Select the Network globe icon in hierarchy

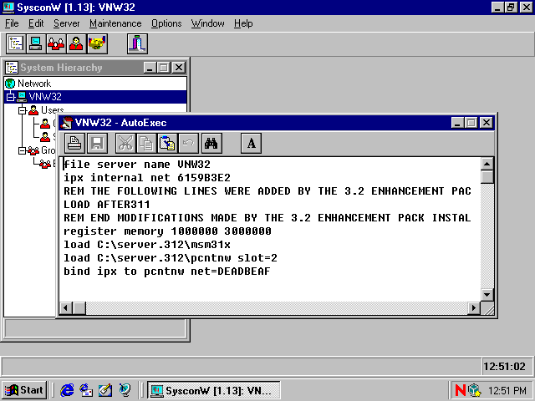[10, 84]
